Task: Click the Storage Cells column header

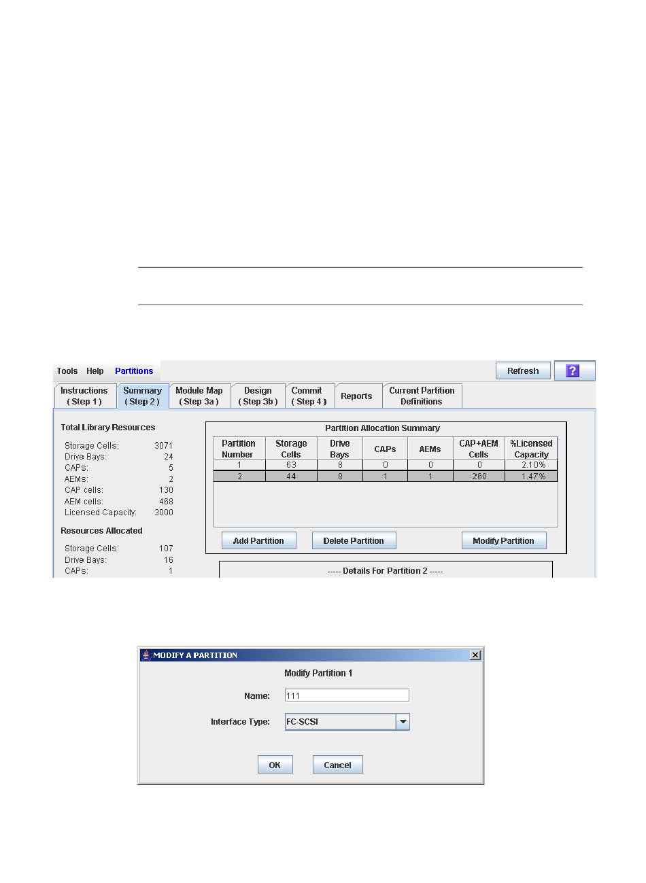Action: click(x=291, y=449)
